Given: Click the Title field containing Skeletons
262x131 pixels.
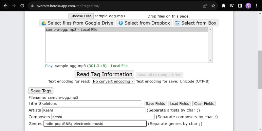Looking at the screenshot, I should (89, 103).
